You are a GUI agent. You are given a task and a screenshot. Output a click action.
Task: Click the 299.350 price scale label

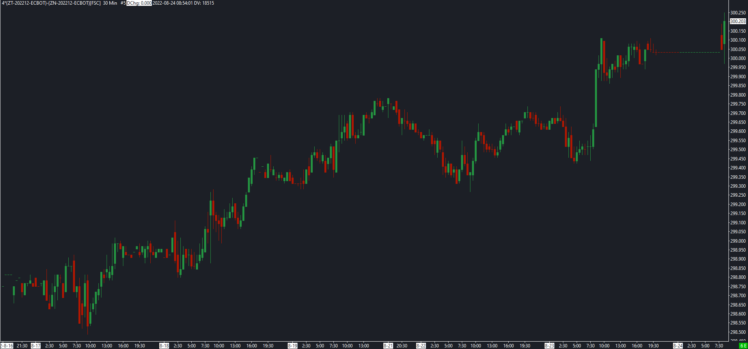point(738,177)
